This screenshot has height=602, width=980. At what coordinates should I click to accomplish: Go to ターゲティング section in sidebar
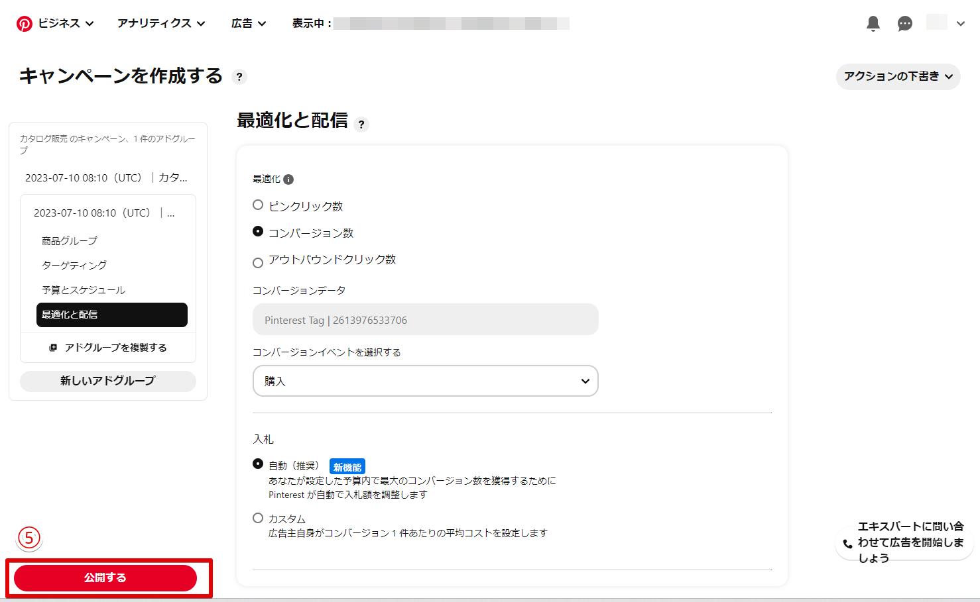pos(74,265)
